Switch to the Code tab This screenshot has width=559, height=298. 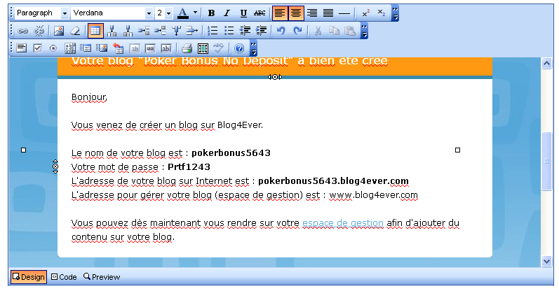(64, 277)
